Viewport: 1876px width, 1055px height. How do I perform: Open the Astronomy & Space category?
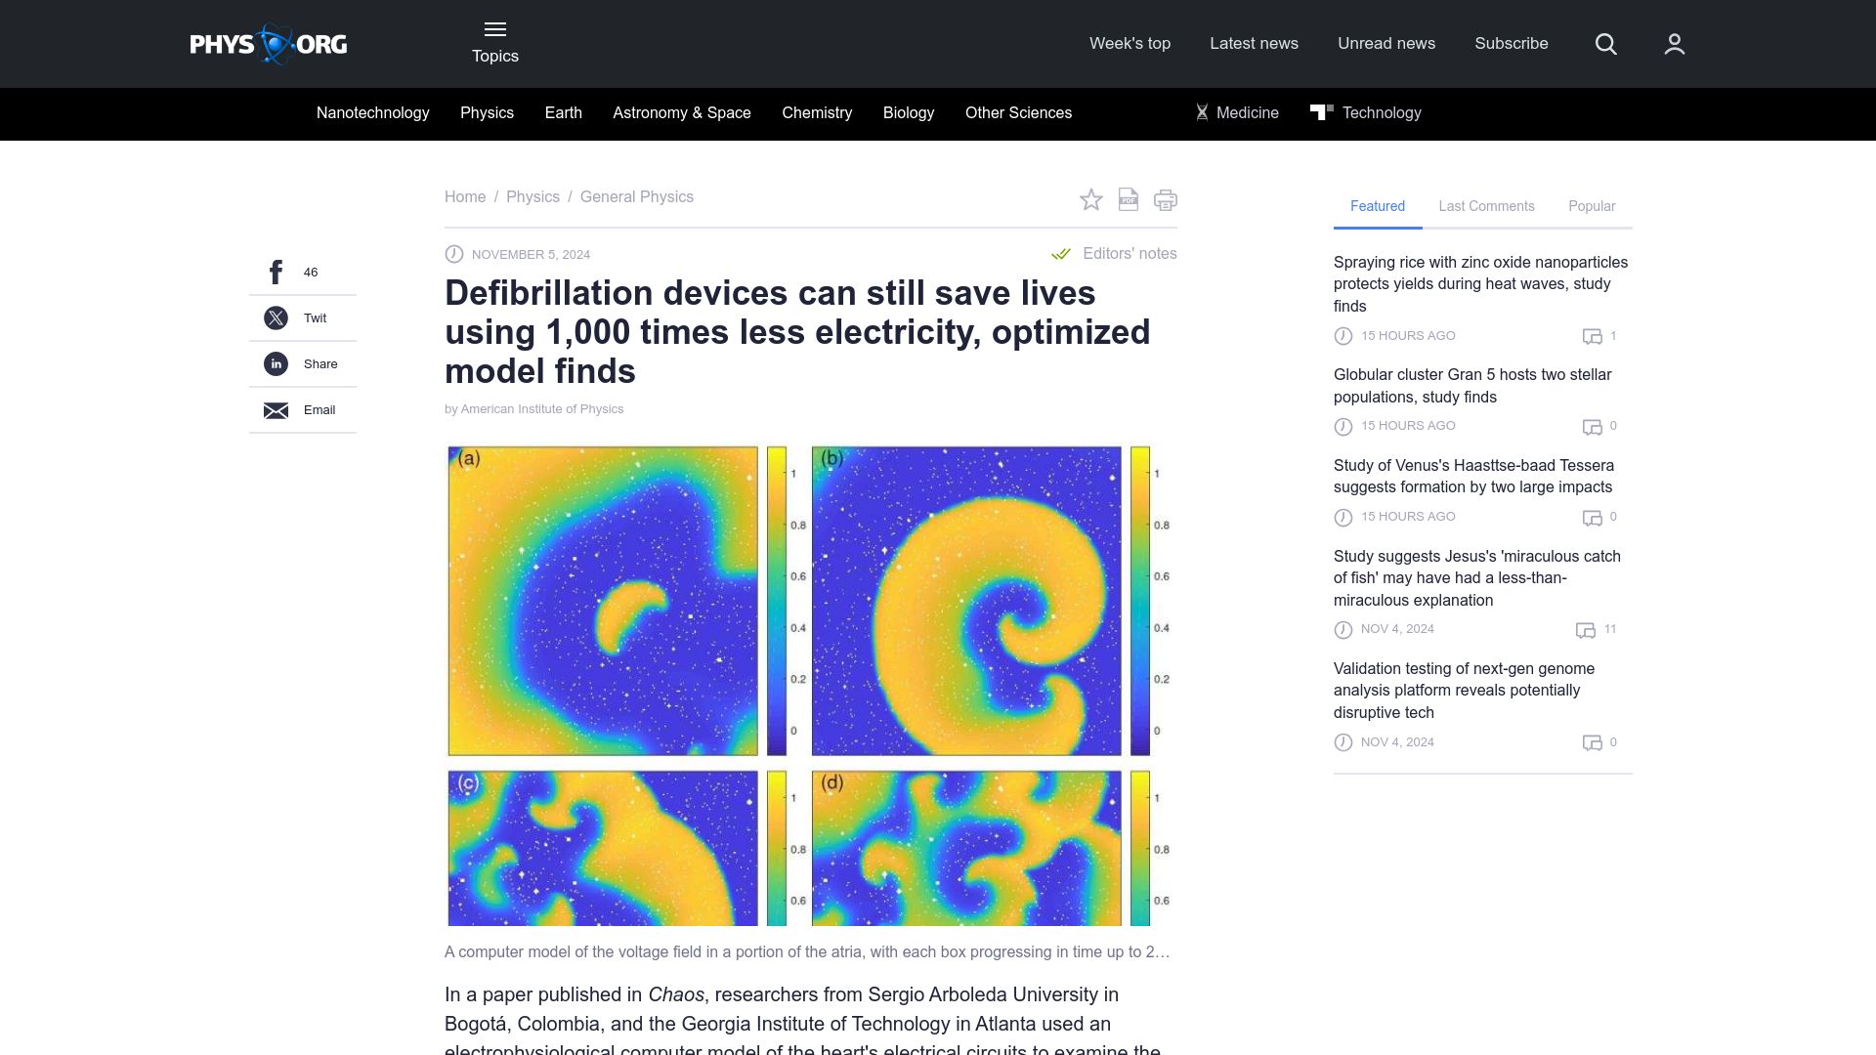[682, 113]
